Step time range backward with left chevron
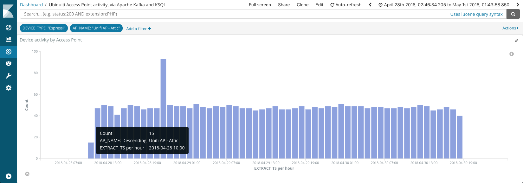This screenshot has width=523, height=183. pos(370,5)
